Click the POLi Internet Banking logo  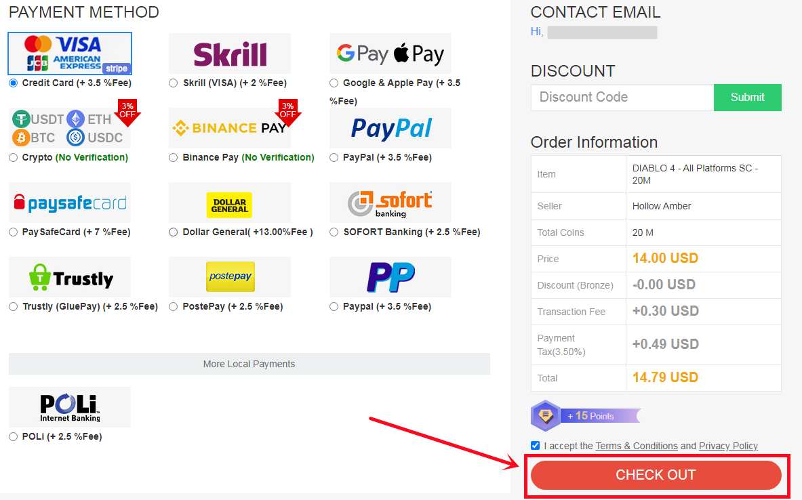[x=70, y=407]
